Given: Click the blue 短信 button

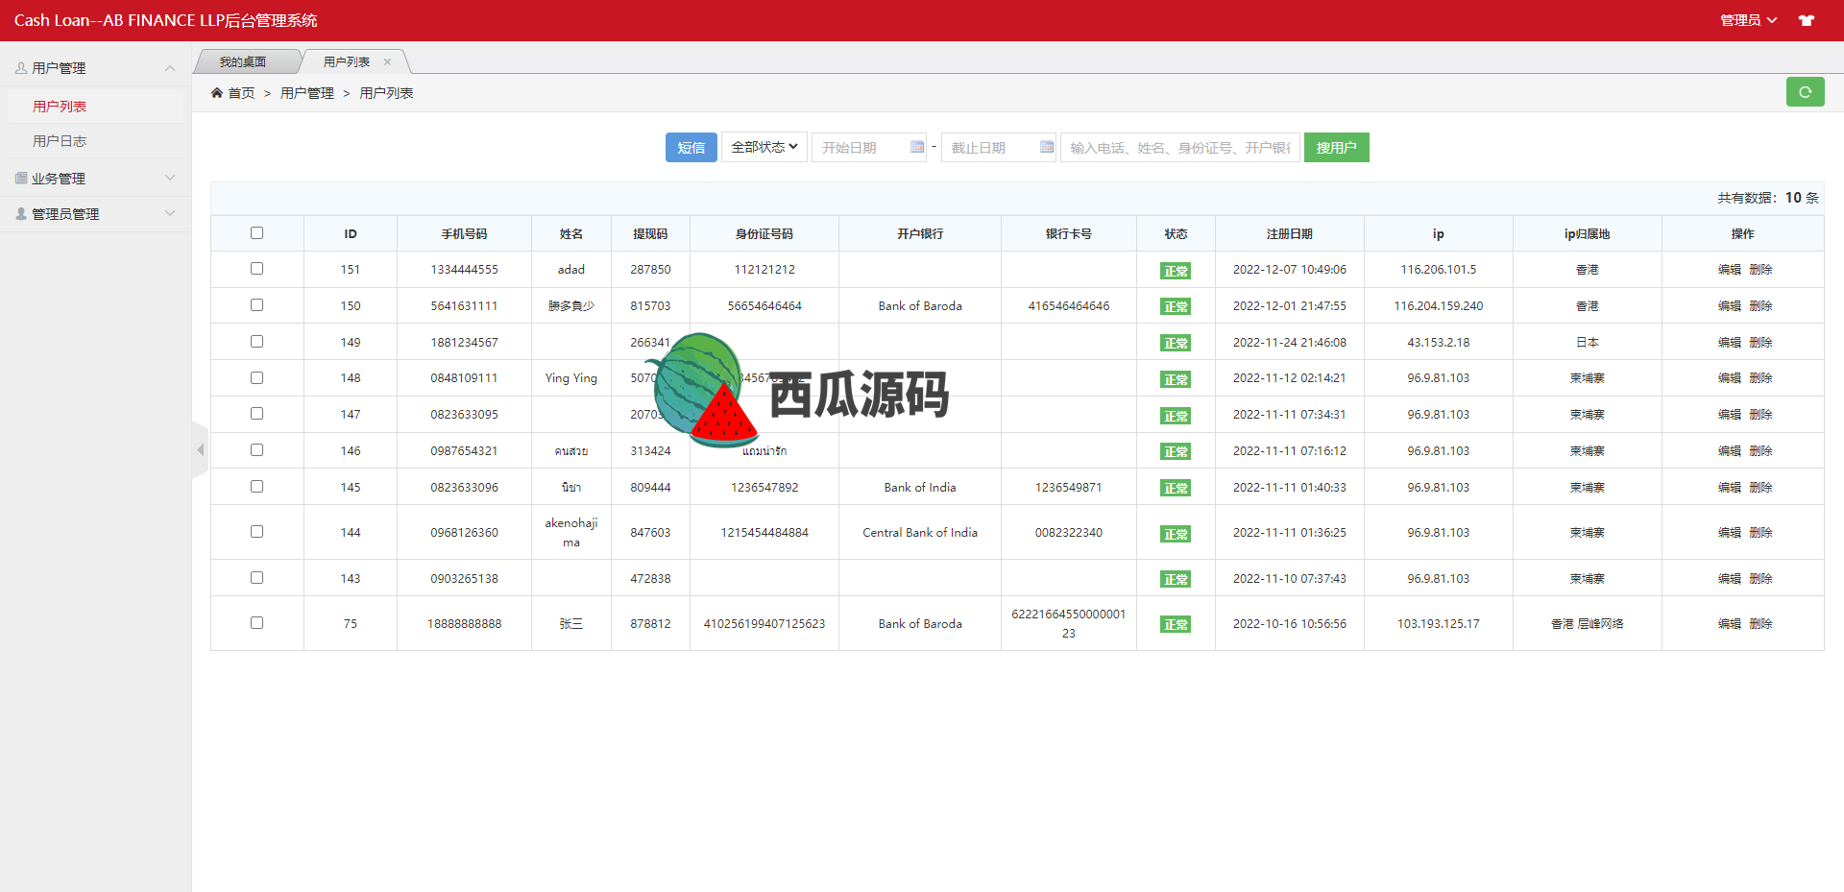Looking at the screenshot, I should point(691,147).
